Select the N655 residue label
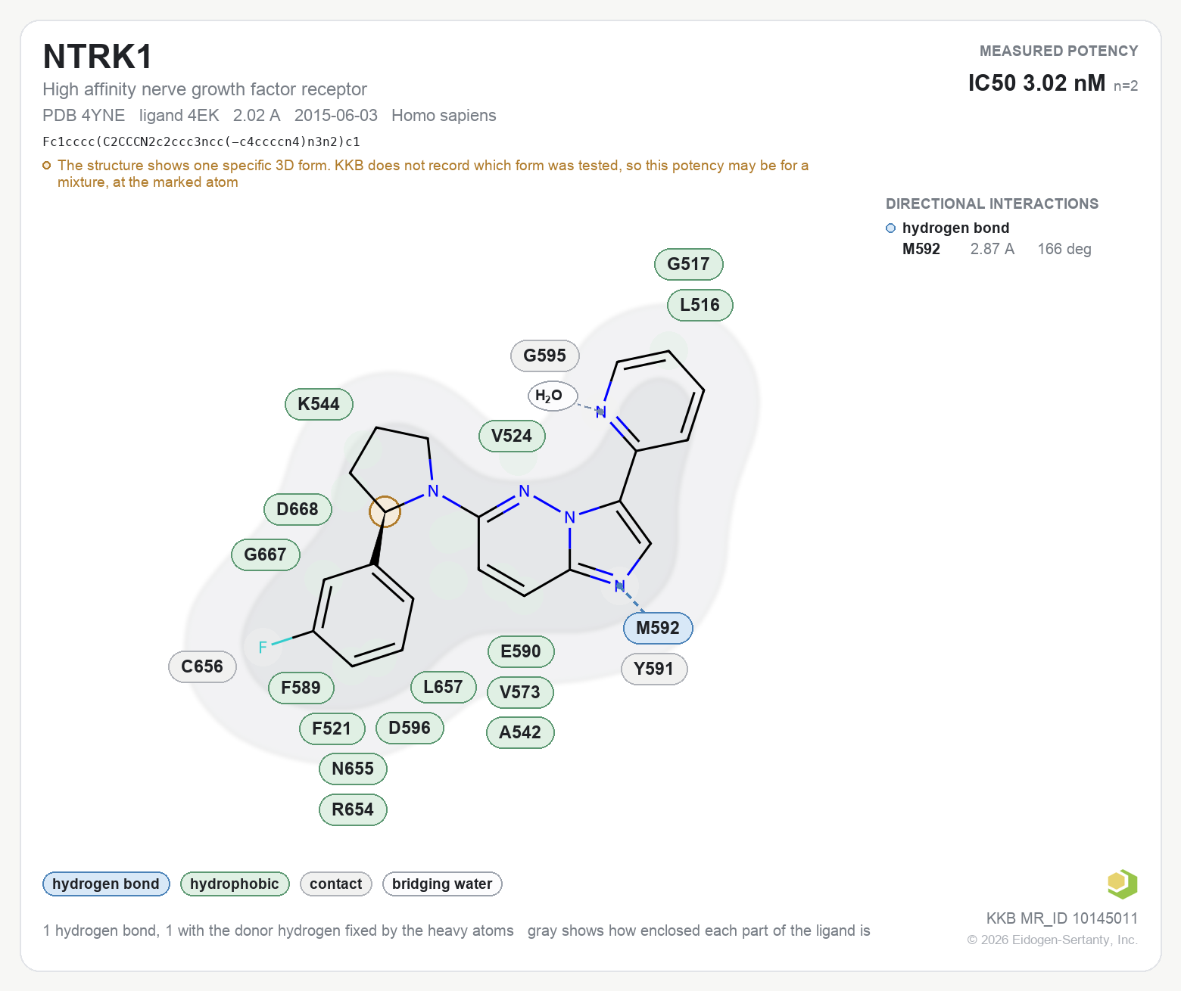This screenshot has width=1181, height=991. tap(353, 769)
